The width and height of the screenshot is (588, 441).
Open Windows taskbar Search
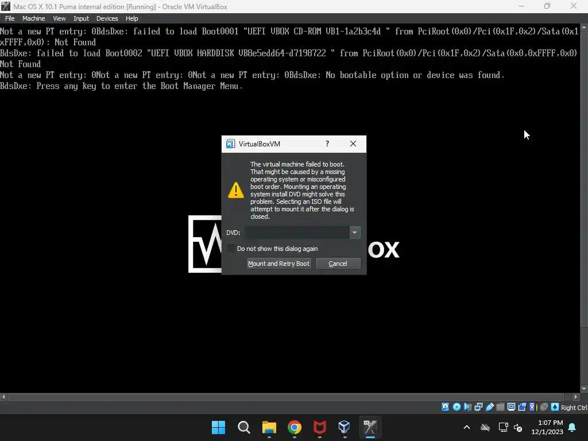[243, 427]
